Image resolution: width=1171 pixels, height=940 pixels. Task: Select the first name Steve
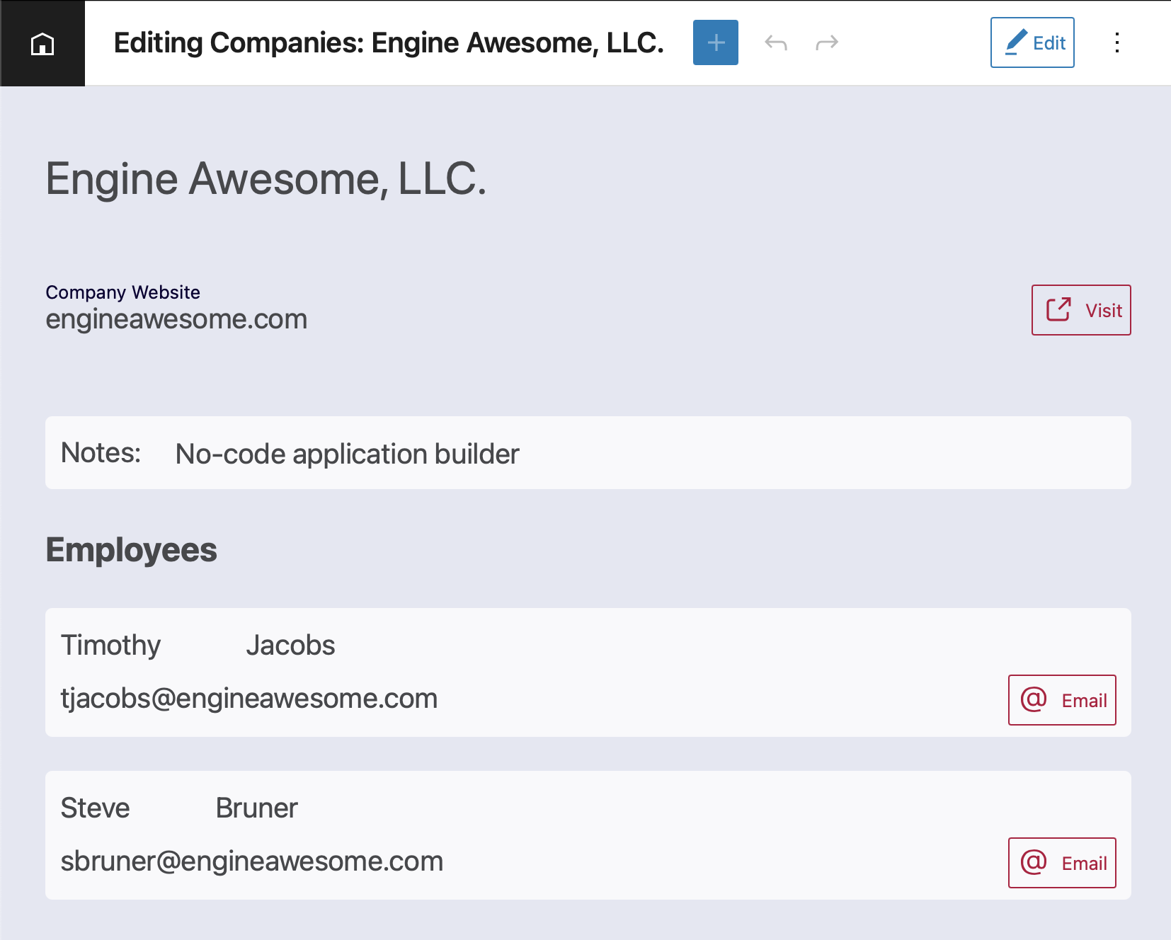(94, 808)
